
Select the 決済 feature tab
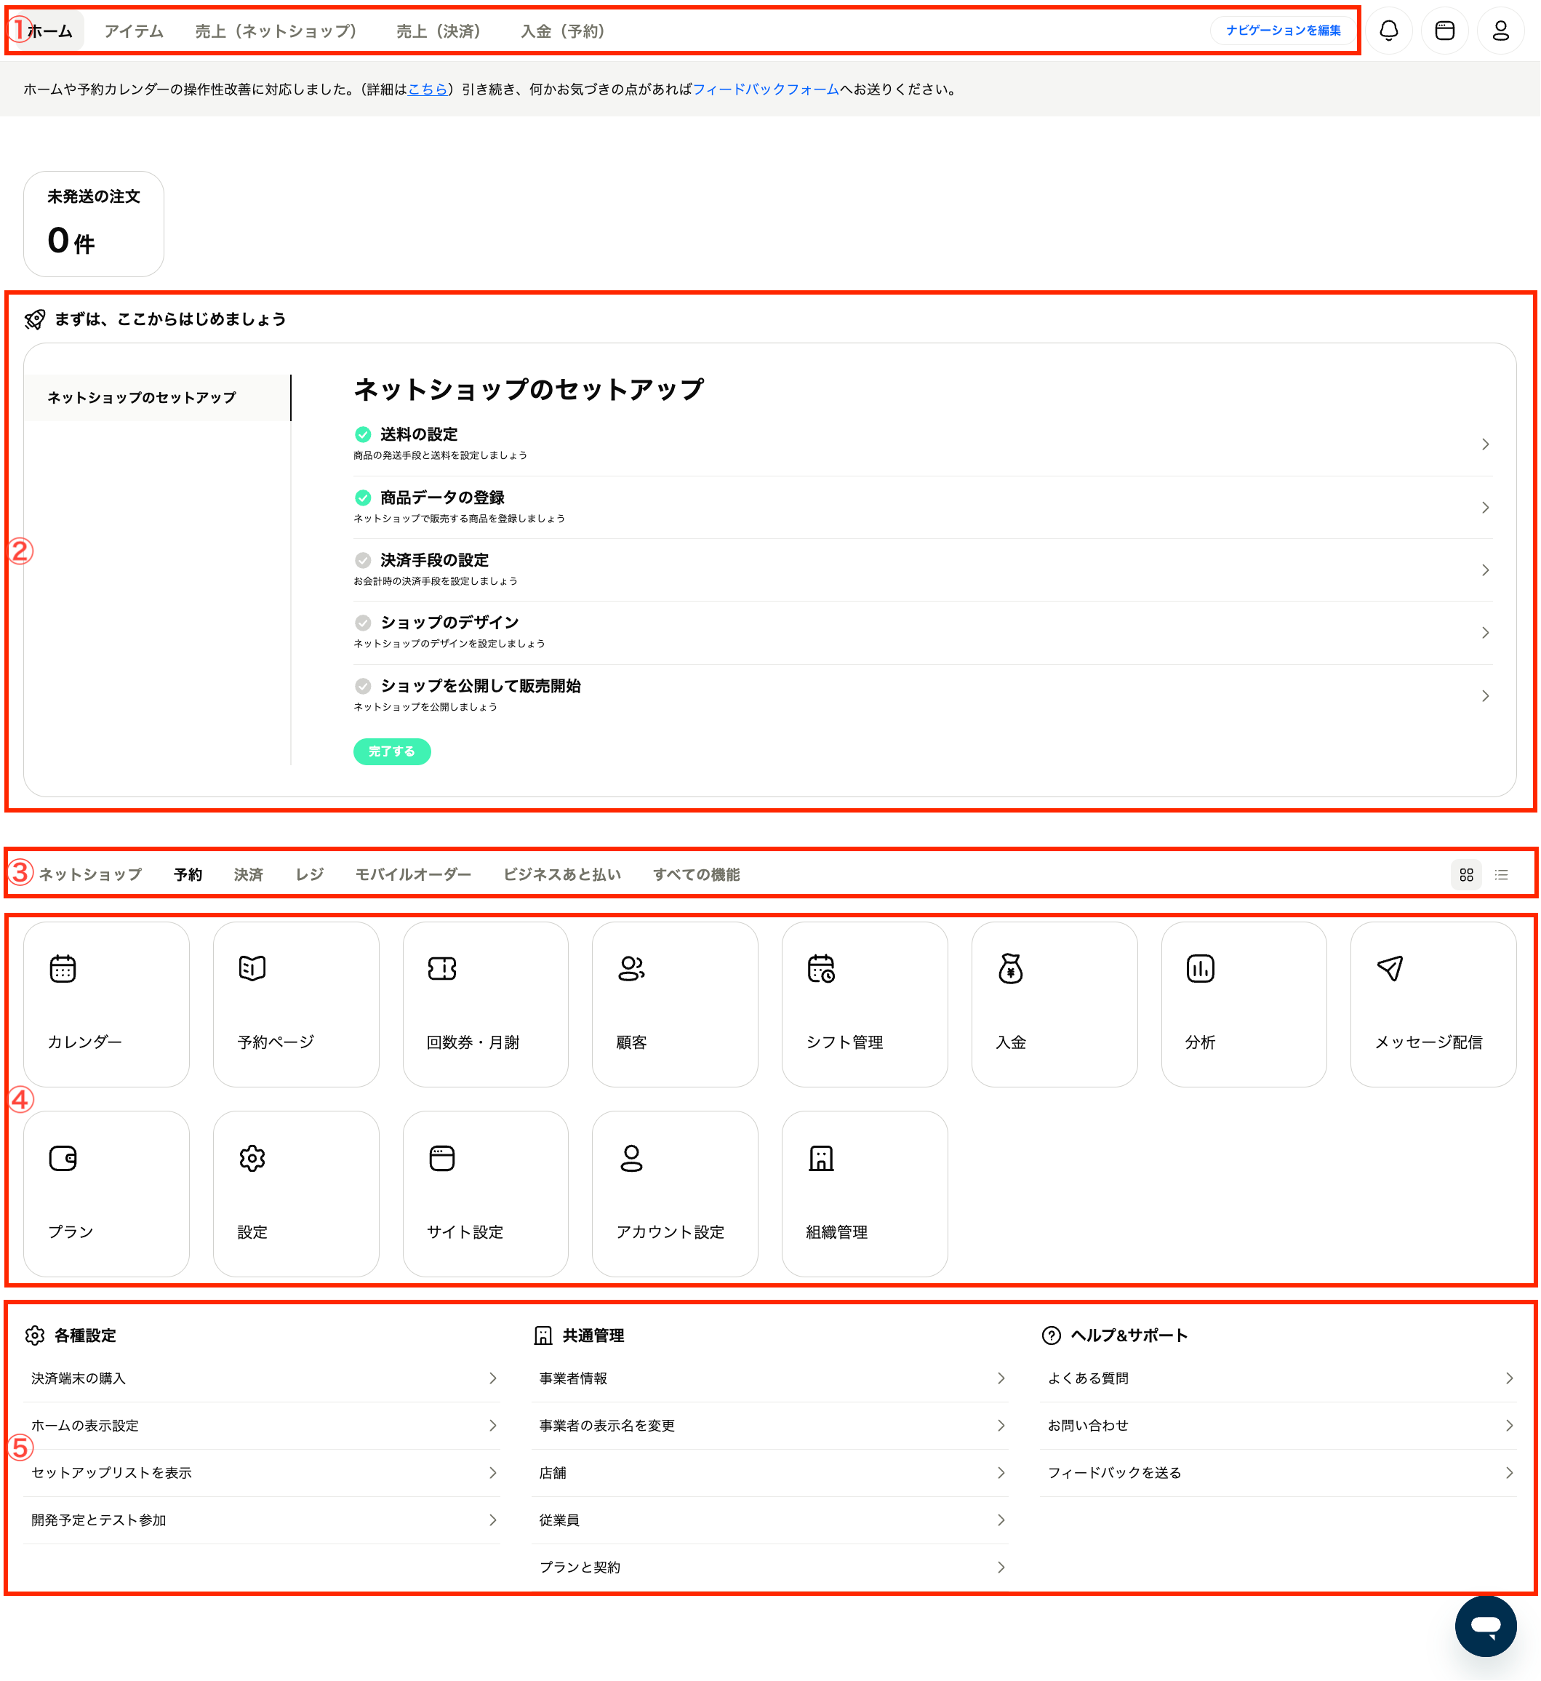[x=248, y=874]
